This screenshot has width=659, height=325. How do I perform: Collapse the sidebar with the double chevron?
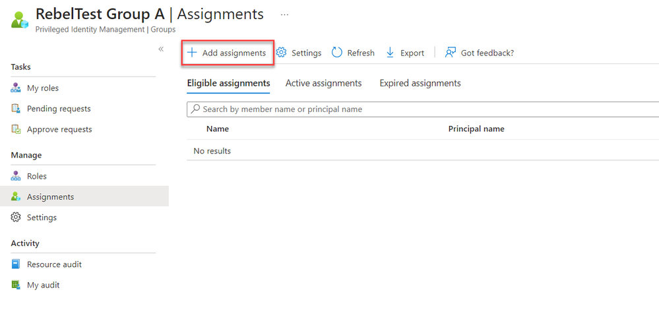coord(161,49)
